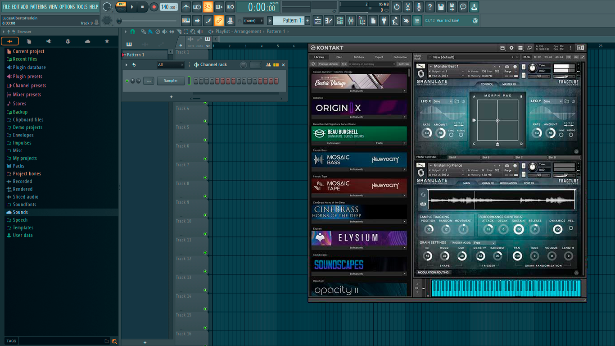Open the help question mark icon

tap(430, 7)
